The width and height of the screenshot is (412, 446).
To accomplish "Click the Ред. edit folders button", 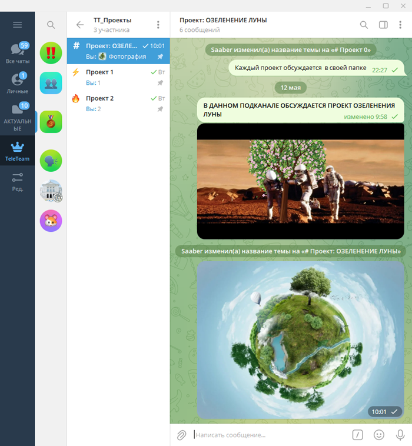I will 17,182.
